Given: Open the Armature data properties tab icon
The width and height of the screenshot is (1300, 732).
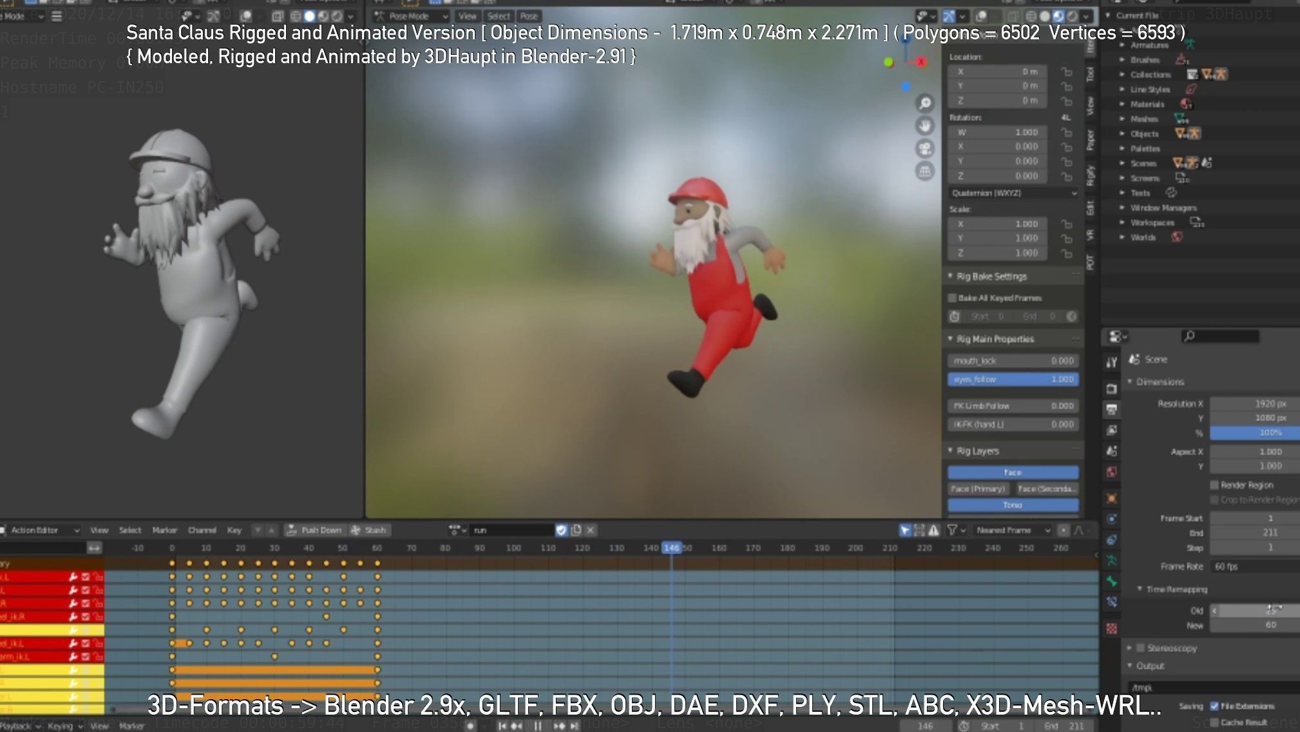Looking at the screenshot, I should point(1111,561).
